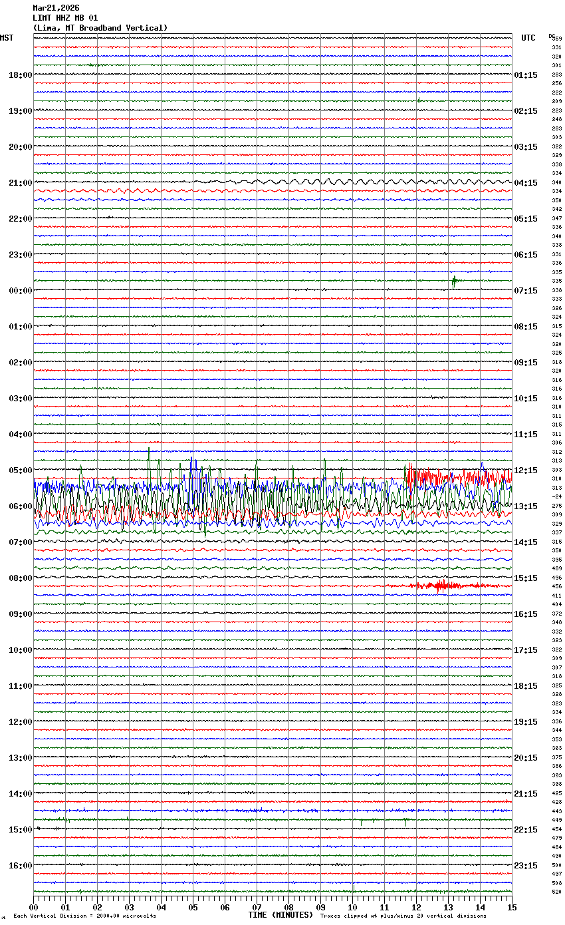Click the 00:00 MST midnight row label
Viewport: 565px width, 925px height.
tap(20, 291)
